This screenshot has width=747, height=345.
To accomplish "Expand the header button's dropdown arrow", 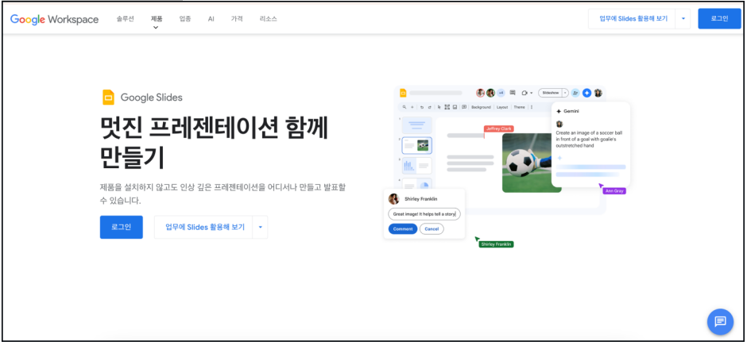I will 683,18.
